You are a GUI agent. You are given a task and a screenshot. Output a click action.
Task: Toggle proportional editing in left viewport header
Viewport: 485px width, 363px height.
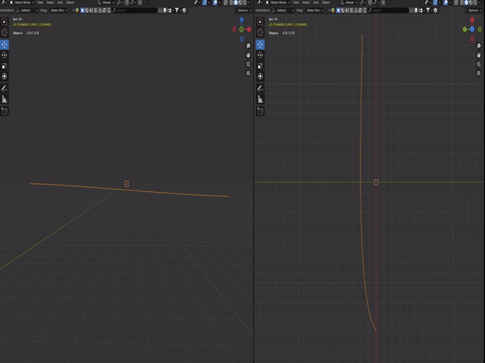coord(140,2)
